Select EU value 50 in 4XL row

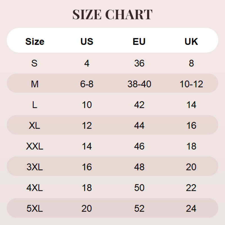pyautogui.click(x=139, y=188)
